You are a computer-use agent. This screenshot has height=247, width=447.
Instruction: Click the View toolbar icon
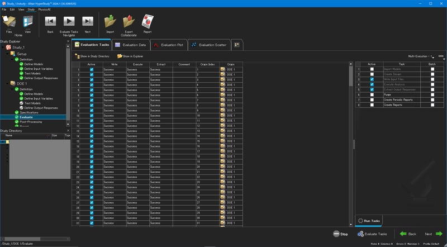point(27,22)
